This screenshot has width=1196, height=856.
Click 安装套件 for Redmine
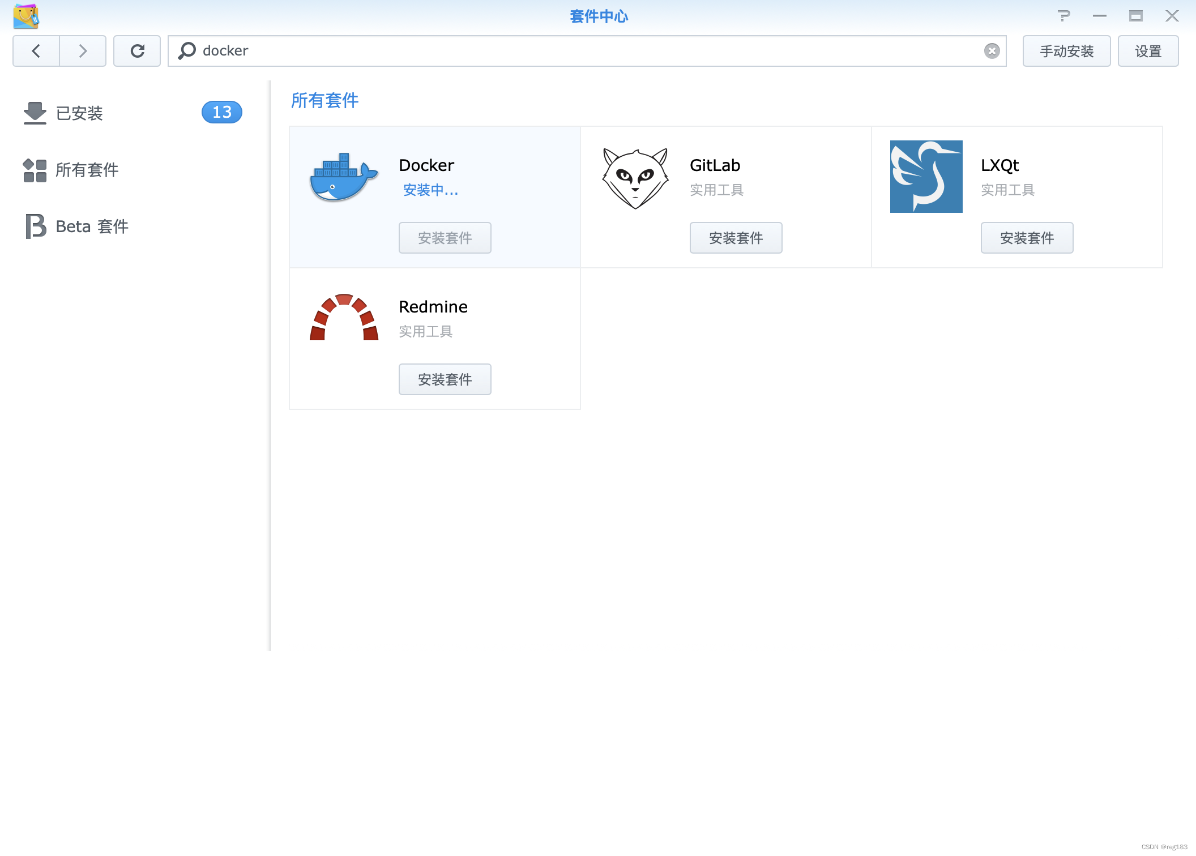point(445,379)
